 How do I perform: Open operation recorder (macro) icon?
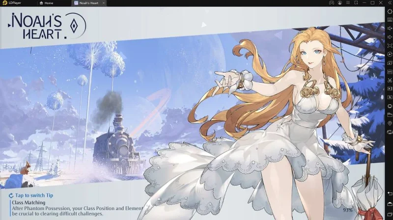390,54
